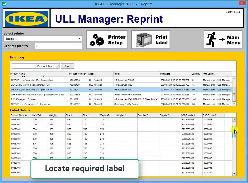248x183 pixels.
Task: Click the SSCC code 1 column header
Action: coord(192,115)
